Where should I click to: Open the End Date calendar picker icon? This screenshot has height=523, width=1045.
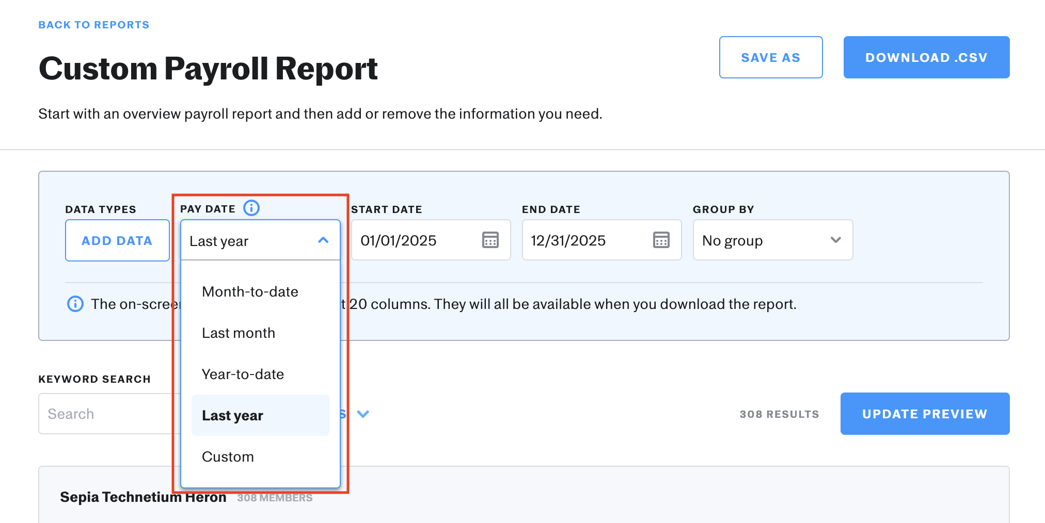point(661,240)
